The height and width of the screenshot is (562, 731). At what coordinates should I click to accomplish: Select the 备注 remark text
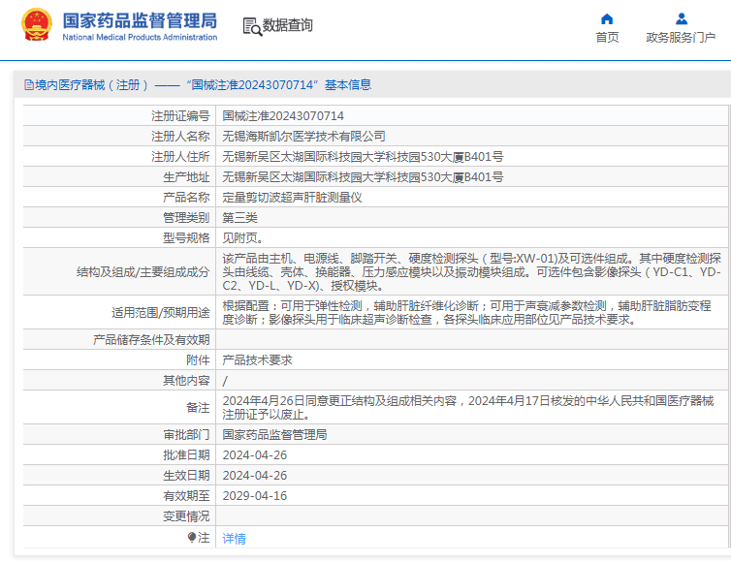point(468,407)
